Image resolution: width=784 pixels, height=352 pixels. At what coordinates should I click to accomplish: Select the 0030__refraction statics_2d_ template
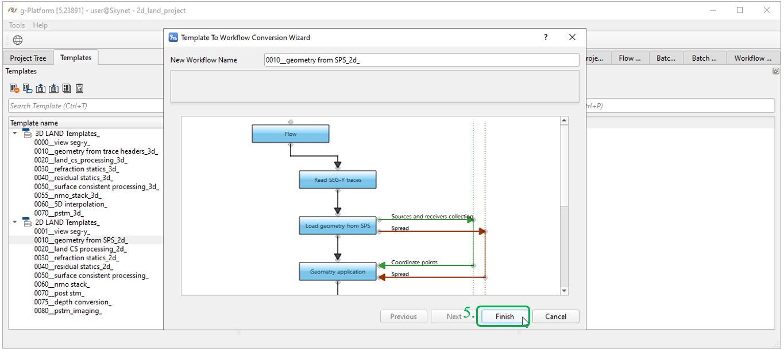(76, 258)
